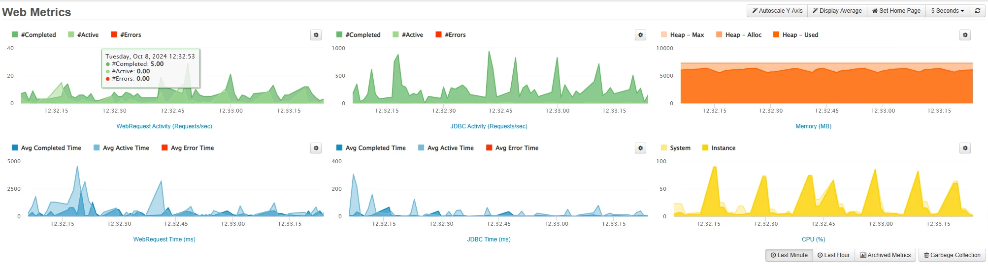
Task: Toggle Avg Error Time in JDBC Time legend
Action: (x=512, y=148)
